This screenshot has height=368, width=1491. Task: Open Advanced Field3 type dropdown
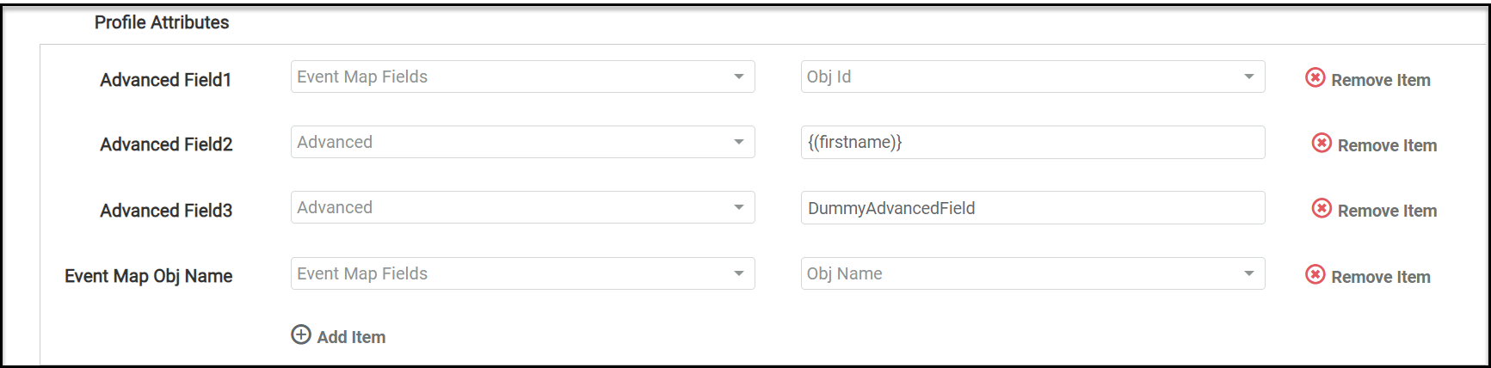coord(522,208)
